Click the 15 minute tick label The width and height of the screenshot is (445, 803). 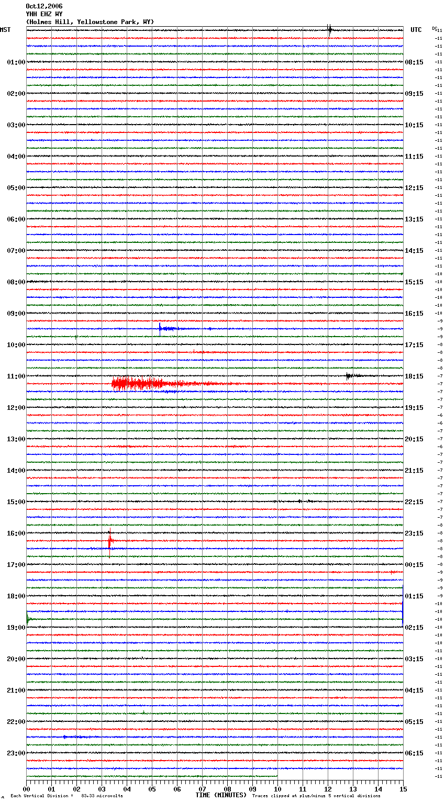coord(403,789)
